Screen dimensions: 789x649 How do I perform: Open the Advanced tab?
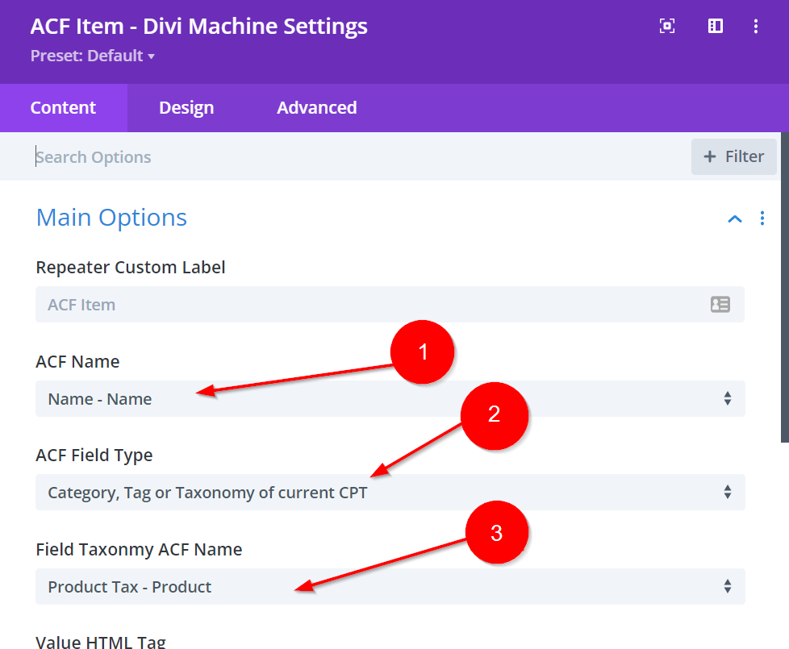click(316, 108)
